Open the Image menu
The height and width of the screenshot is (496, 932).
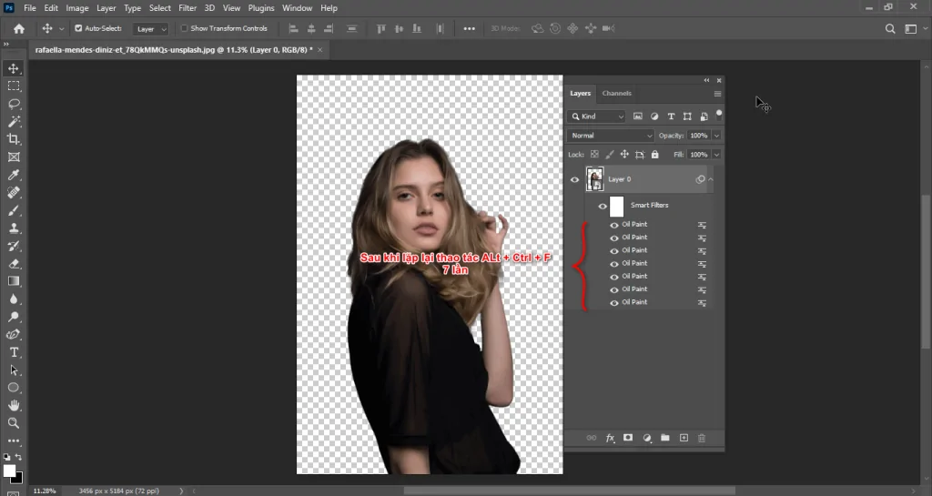[x=77, y=7]
